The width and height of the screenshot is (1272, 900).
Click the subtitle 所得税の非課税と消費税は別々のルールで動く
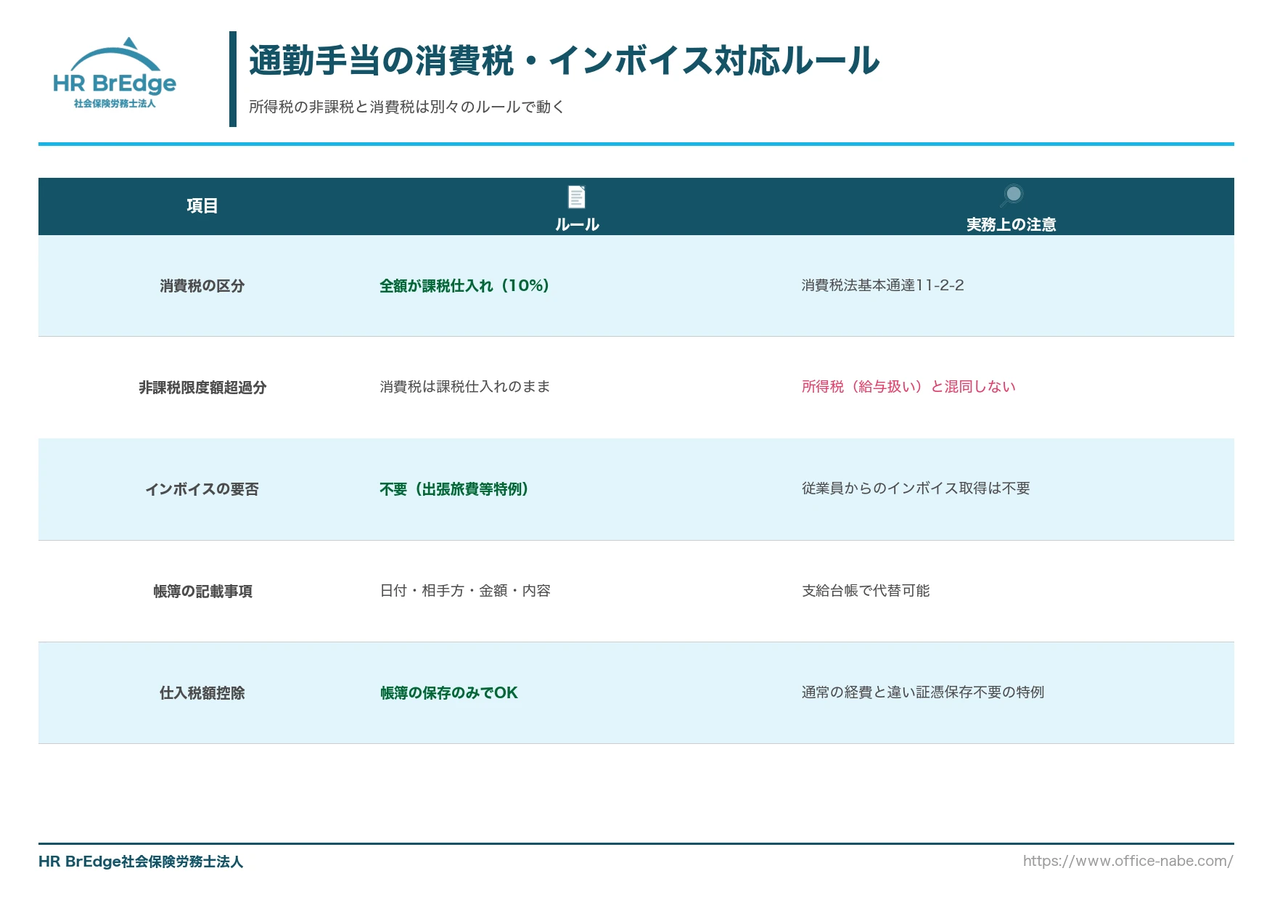pos(406,107)
